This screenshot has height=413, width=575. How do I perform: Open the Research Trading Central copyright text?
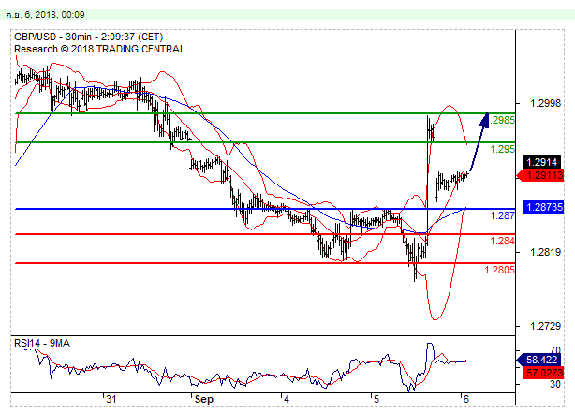pyautogui.click(x=99, y=49)
